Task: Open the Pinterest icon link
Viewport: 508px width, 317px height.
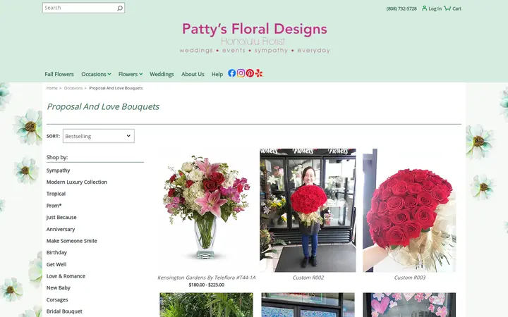Action: pos(250,73)
